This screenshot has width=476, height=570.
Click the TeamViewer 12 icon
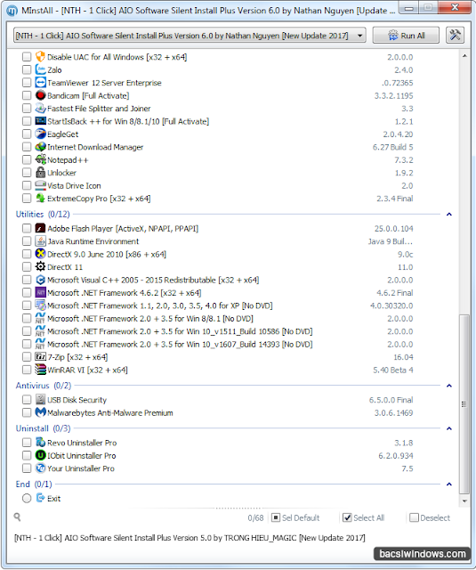tap(40, 83)
